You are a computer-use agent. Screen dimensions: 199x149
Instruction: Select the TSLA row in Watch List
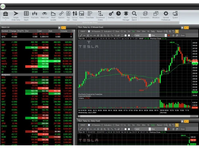37,66
